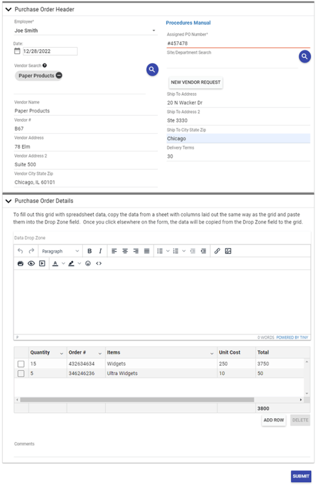Open the Paragraph format dropdown
This screenshot has width=317, height=488.
pyautogui.click(x=60, y=251)
